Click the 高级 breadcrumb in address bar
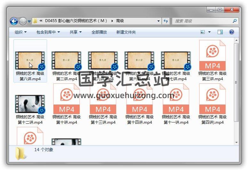The height and width of the screenshot is (171, 248). click(120, 21)
